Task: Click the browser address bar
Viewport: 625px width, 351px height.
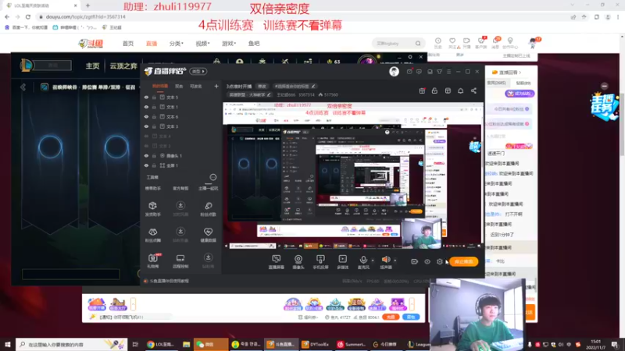Action: [301, 16]
